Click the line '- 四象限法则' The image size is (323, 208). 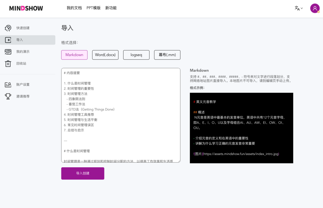pos(76,99)
